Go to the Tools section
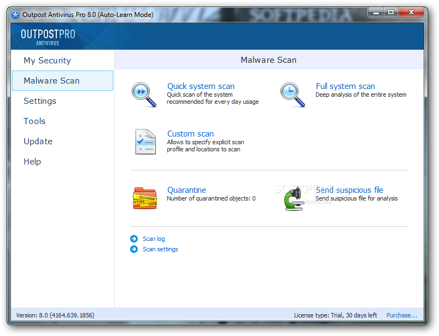The height and width of the screenshot is (336, 439). pyautogui.click(x=34, y=121)
